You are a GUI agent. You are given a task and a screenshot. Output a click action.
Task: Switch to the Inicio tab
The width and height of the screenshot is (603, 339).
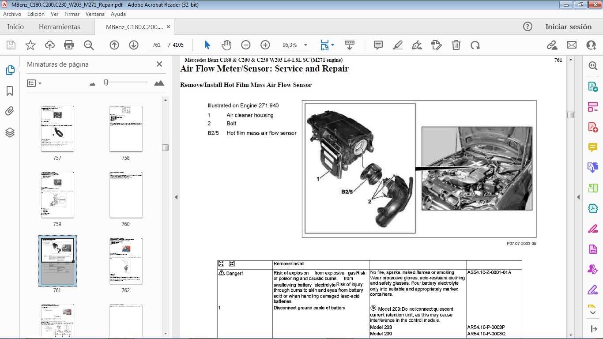pyautogui.click(x=15, y=26)
